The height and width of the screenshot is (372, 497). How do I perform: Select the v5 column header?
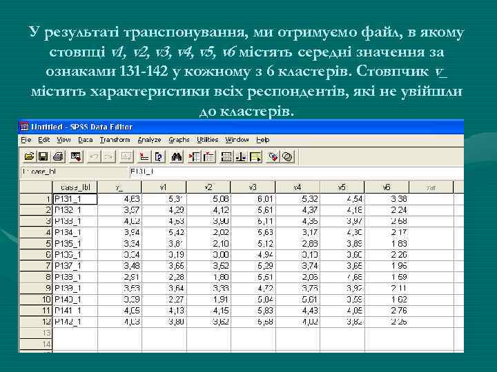coord(342,187)
